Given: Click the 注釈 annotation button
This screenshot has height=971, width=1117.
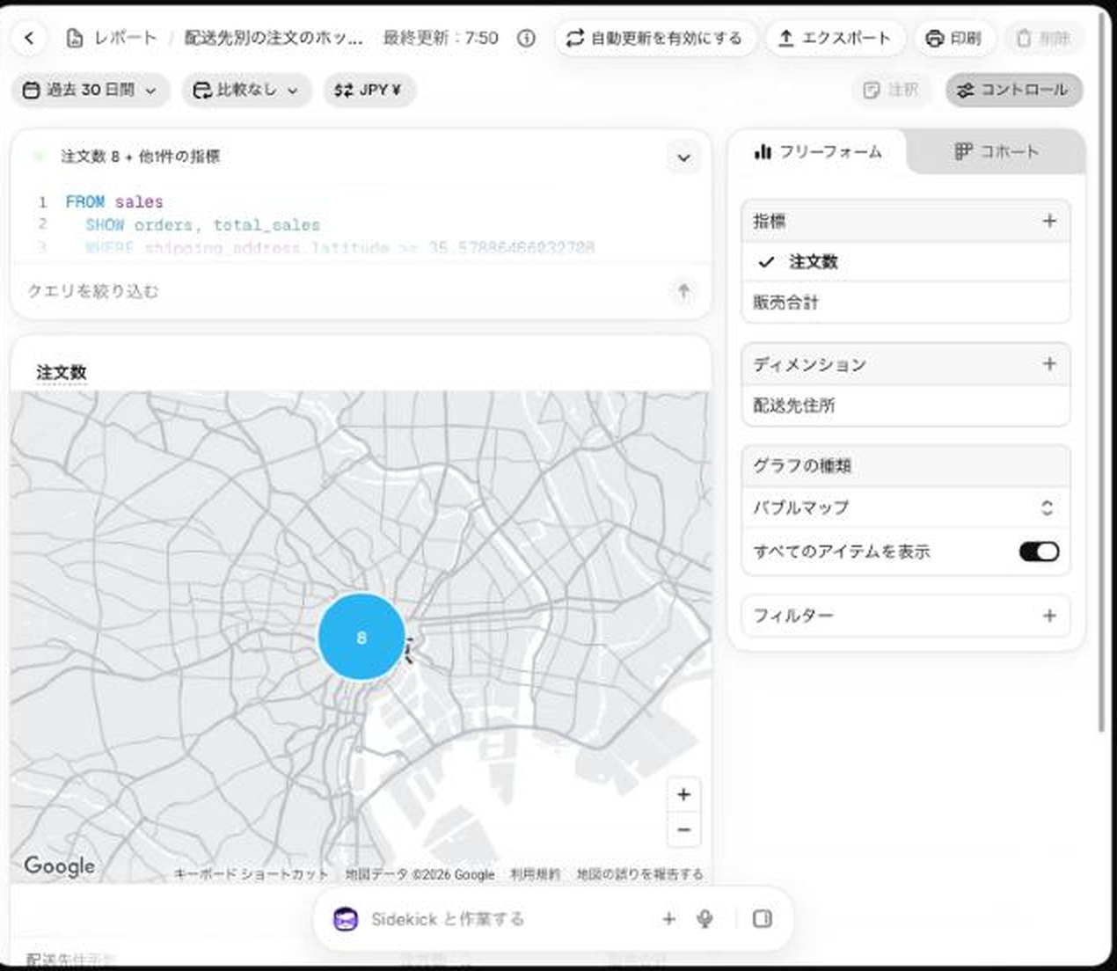Looking at the screenshot, I should (892, 90).
